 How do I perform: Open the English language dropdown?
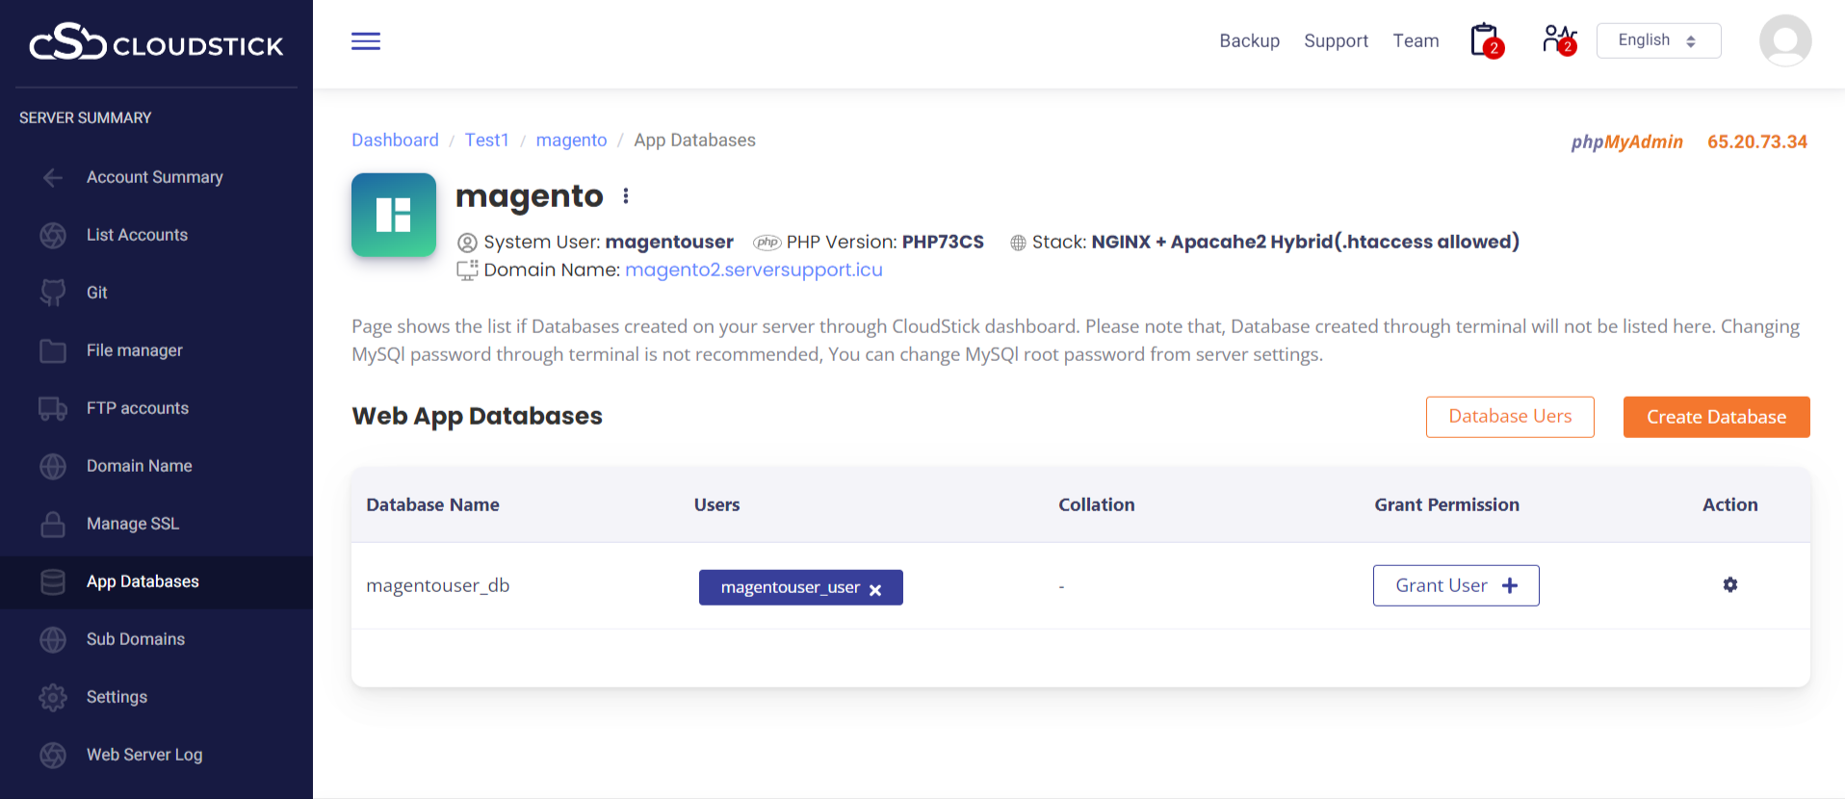point(1657,40)
